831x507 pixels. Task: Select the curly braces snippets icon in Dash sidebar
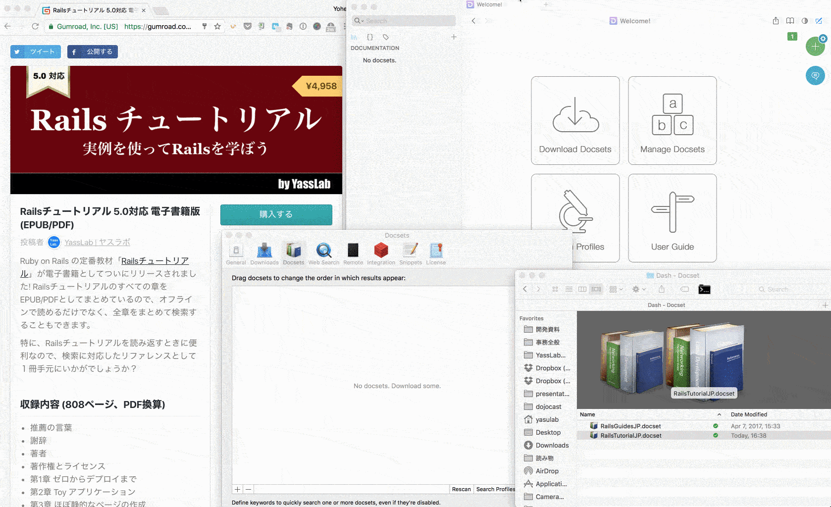tap(370, 37)
